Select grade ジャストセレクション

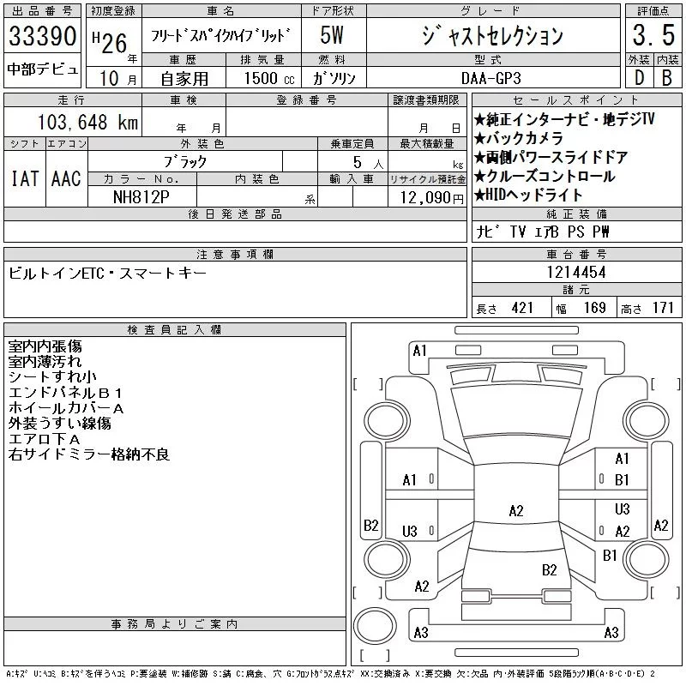[492, 35]
